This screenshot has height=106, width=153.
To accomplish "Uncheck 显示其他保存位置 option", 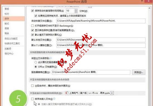I will pos(32,30).
